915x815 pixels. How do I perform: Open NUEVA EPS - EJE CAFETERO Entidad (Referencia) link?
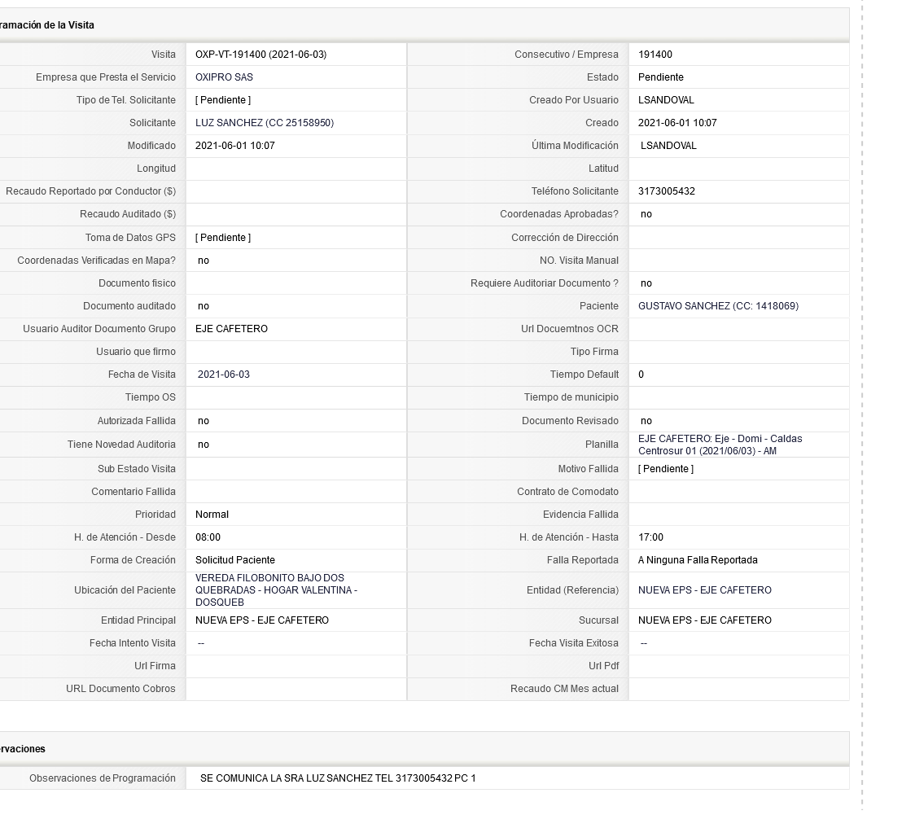705,590
